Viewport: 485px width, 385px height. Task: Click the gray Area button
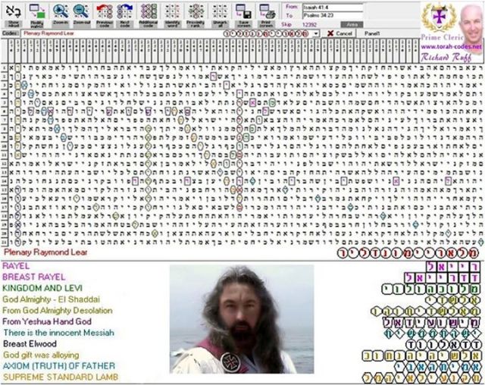click(352, 24)
